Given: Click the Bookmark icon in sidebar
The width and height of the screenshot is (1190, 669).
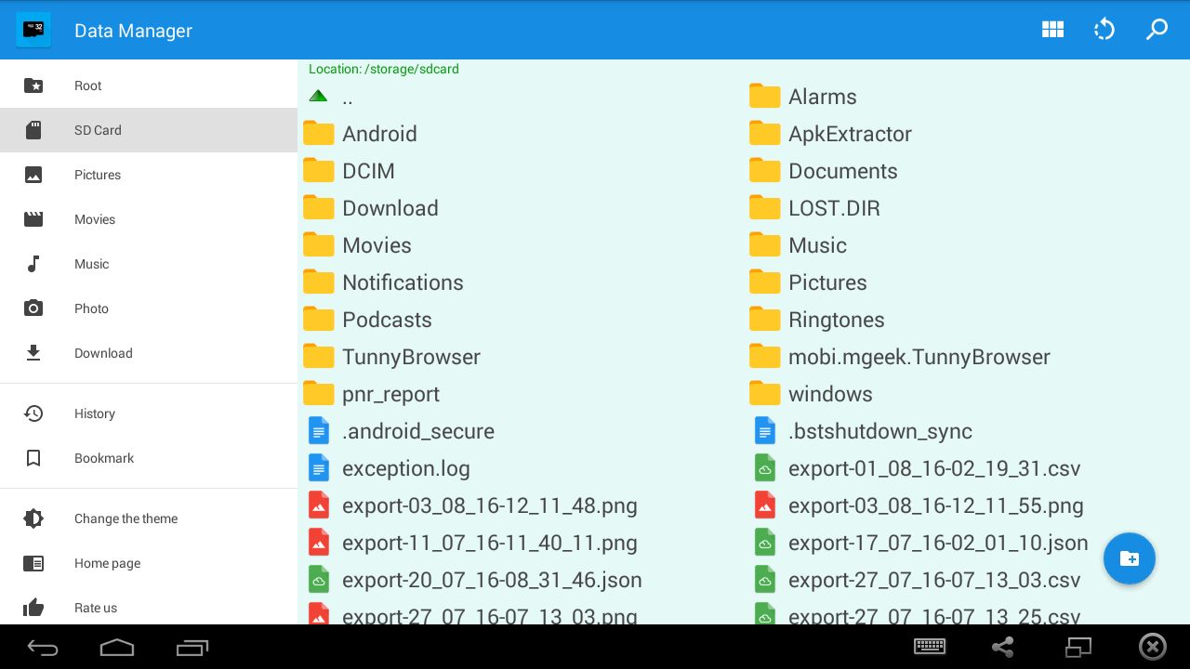Looking at the screenshot, I should 33,458.
